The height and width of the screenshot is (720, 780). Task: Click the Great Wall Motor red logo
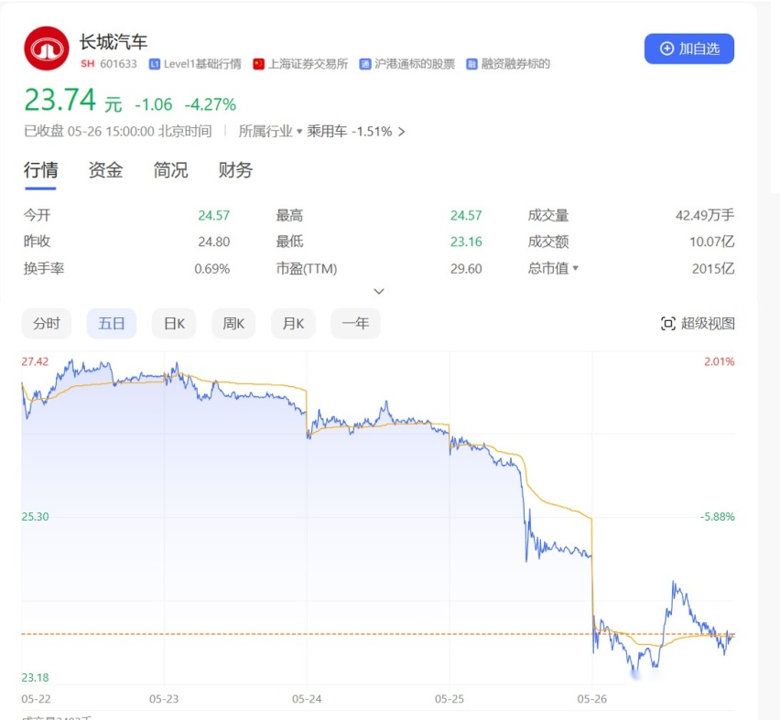point(47,48)
